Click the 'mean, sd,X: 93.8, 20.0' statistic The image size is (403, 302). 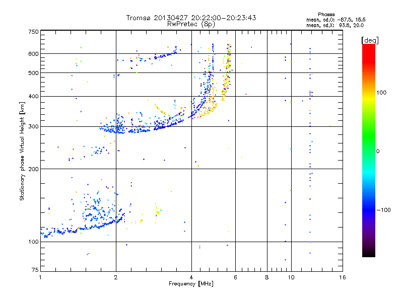pos(335,25)
